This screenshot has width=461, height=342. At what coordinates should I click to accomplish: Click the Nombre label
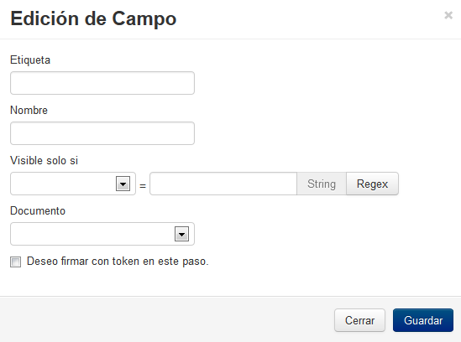(29, 111)
